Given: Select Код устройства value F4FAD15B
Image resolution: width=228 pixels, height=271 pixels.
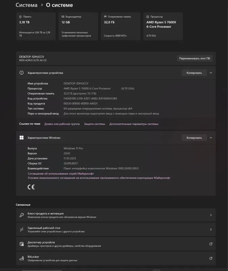Looking at the screenshot, I should point(90,98).
